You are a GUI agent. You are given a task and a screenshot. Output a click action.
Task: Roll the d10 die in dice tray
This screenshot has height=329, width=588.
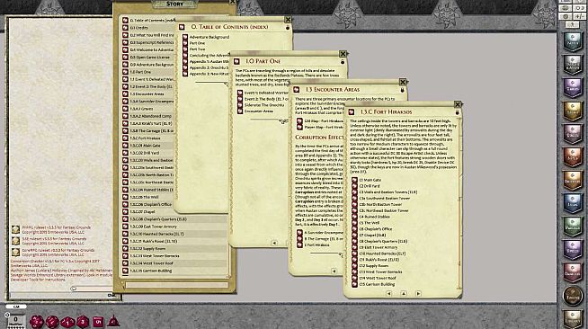[67, 322]
